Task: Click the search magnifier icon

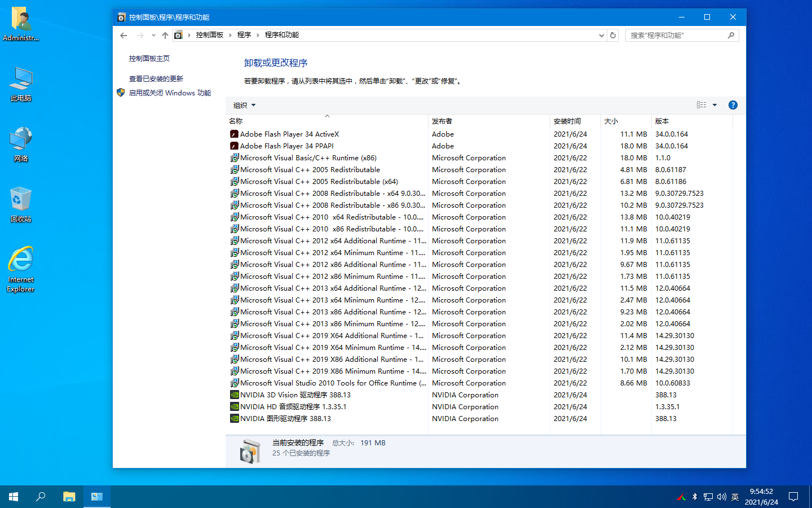Action: point(731,35)
